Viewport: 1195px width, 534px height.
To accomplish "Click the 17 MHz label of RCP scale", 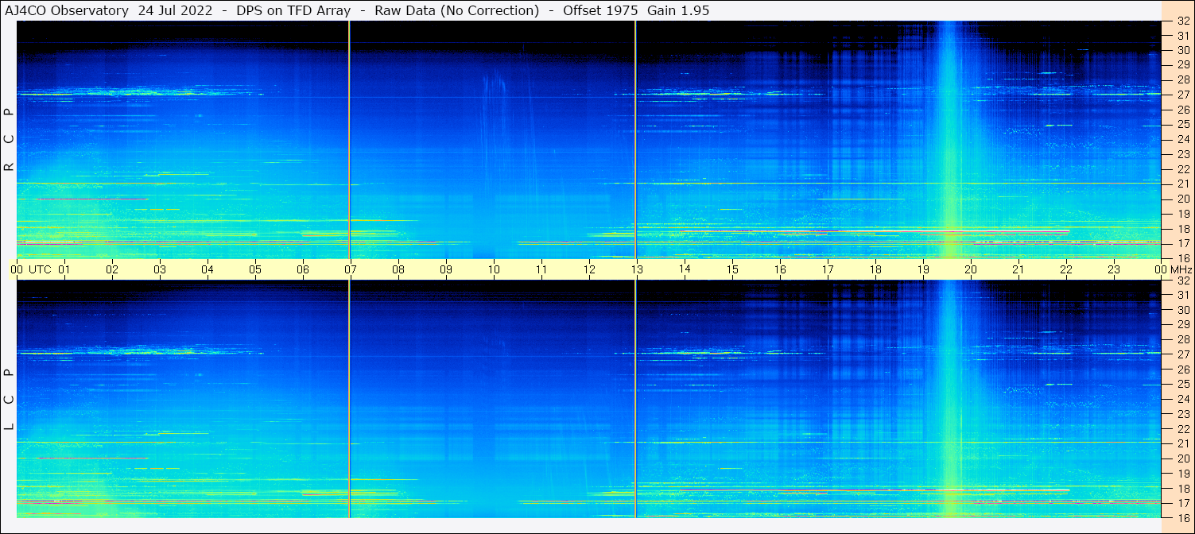I will coord(1183,243).
